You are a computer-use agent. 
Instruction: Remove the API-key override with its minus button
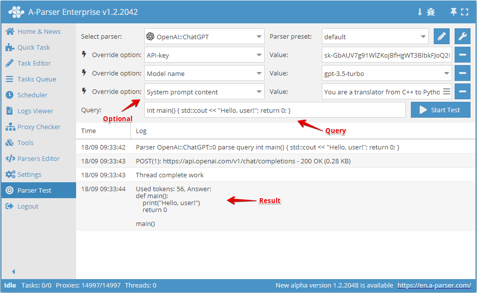point(462,55)
